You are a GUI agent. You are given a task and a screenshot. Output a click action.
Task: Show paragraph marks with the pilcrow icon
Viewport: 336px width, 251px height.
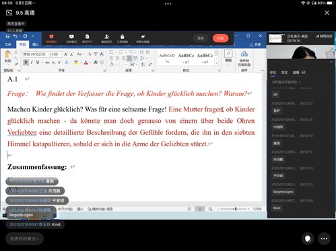[150, 64]
